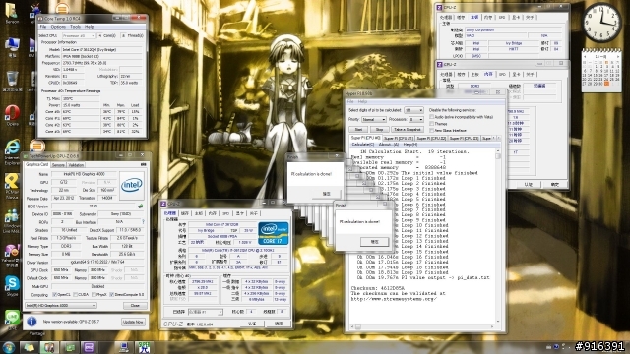The image size is (630, 354).
Task: Click the Super PI taskbar icon
Action: [144, 347]
